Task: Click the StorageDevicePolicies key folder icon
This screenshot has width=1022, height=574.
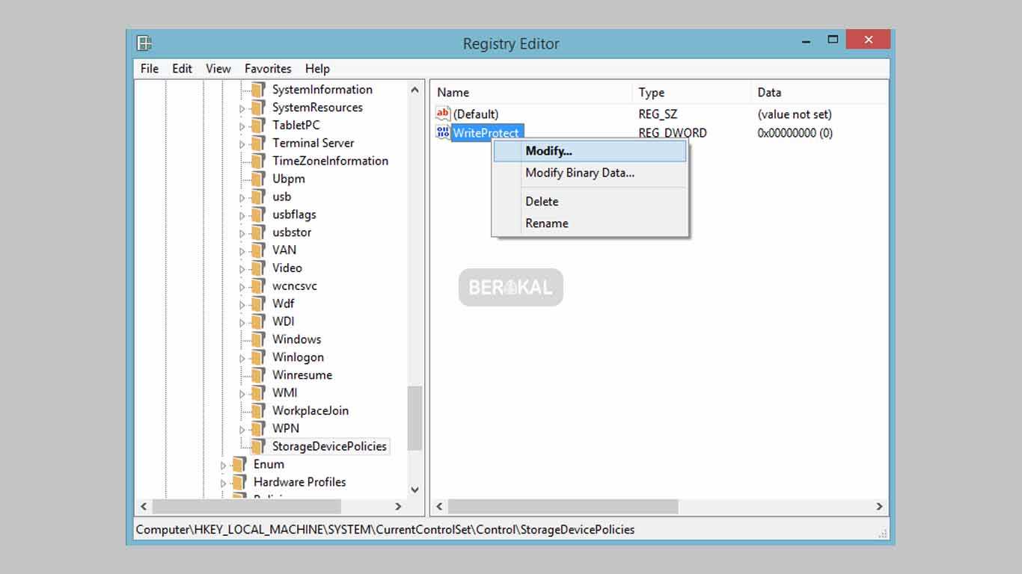Action: (x=259, y=446)
